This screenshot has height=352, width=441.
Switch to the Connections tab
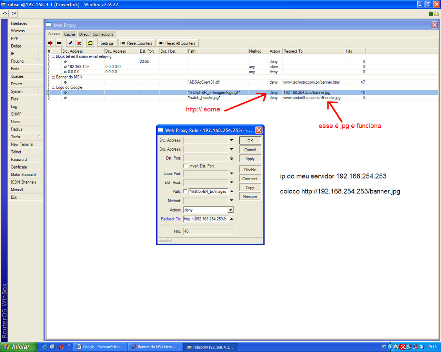(103, 34)
